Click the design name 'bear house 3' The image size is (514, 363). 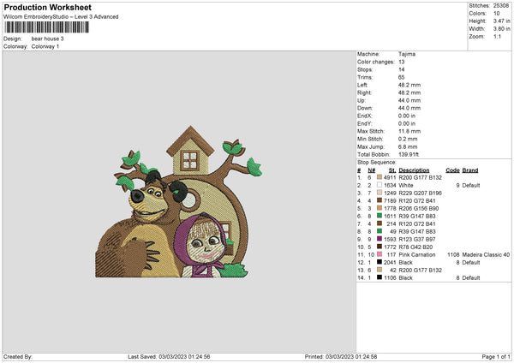click(47, 39)
